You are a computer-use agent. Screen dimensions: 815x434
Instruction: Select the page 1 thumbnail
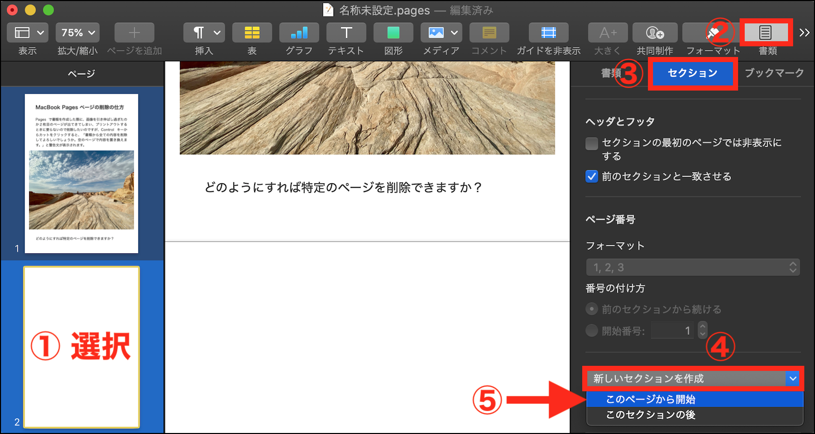[x=81, y=173]
